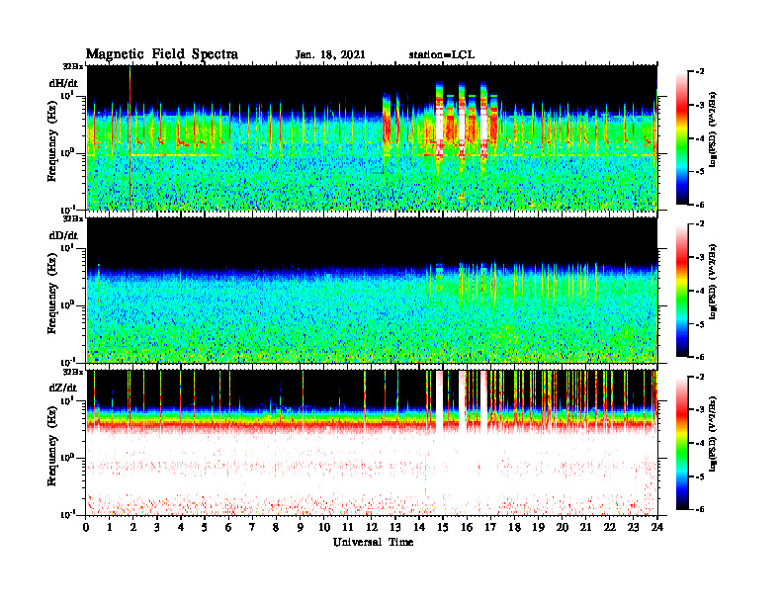
Task: Click the 10^1 frequency tick on dD/dt panel
Action: pyautogui.click(x=67, y=248)
